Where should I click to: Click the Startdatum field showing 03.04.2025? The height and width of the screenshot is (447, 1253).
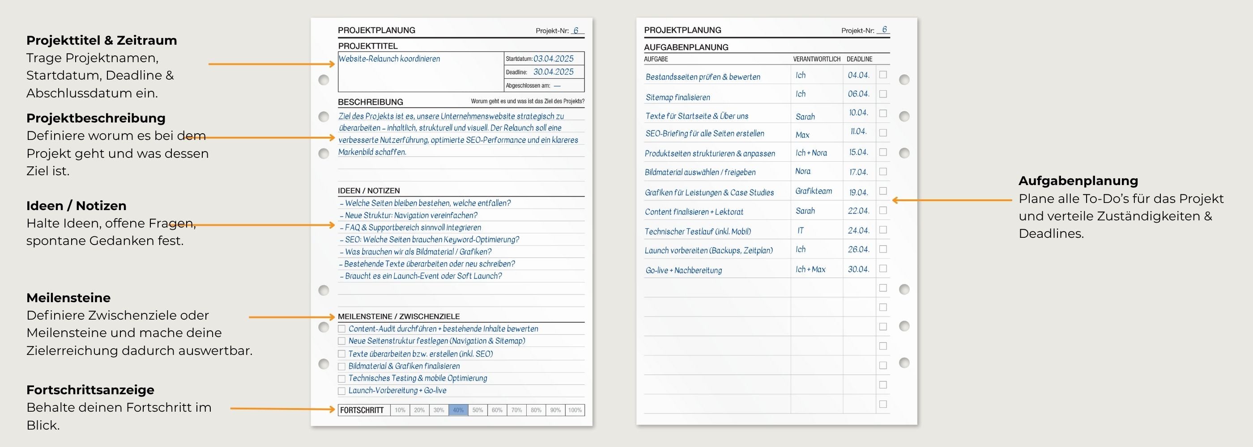(553, 59)
